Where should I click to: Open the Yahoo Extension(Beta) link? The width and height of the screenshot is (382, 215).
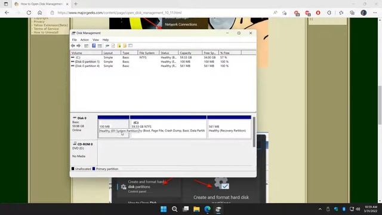click(x=51, y=25)
